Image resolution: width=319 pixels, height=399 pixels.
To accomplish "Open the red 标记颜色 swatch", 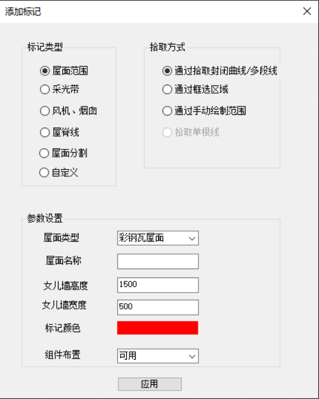I will (158, 328).
